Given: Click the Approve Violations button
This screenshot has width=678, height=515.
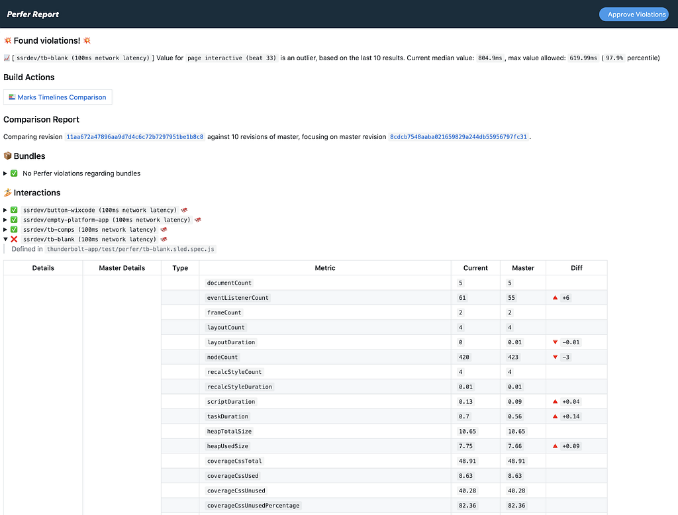Looking at the screenshot, I should 634,15.
